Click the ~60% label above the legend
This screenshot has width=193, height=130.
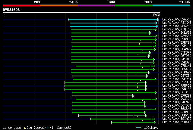coord(111,2)
